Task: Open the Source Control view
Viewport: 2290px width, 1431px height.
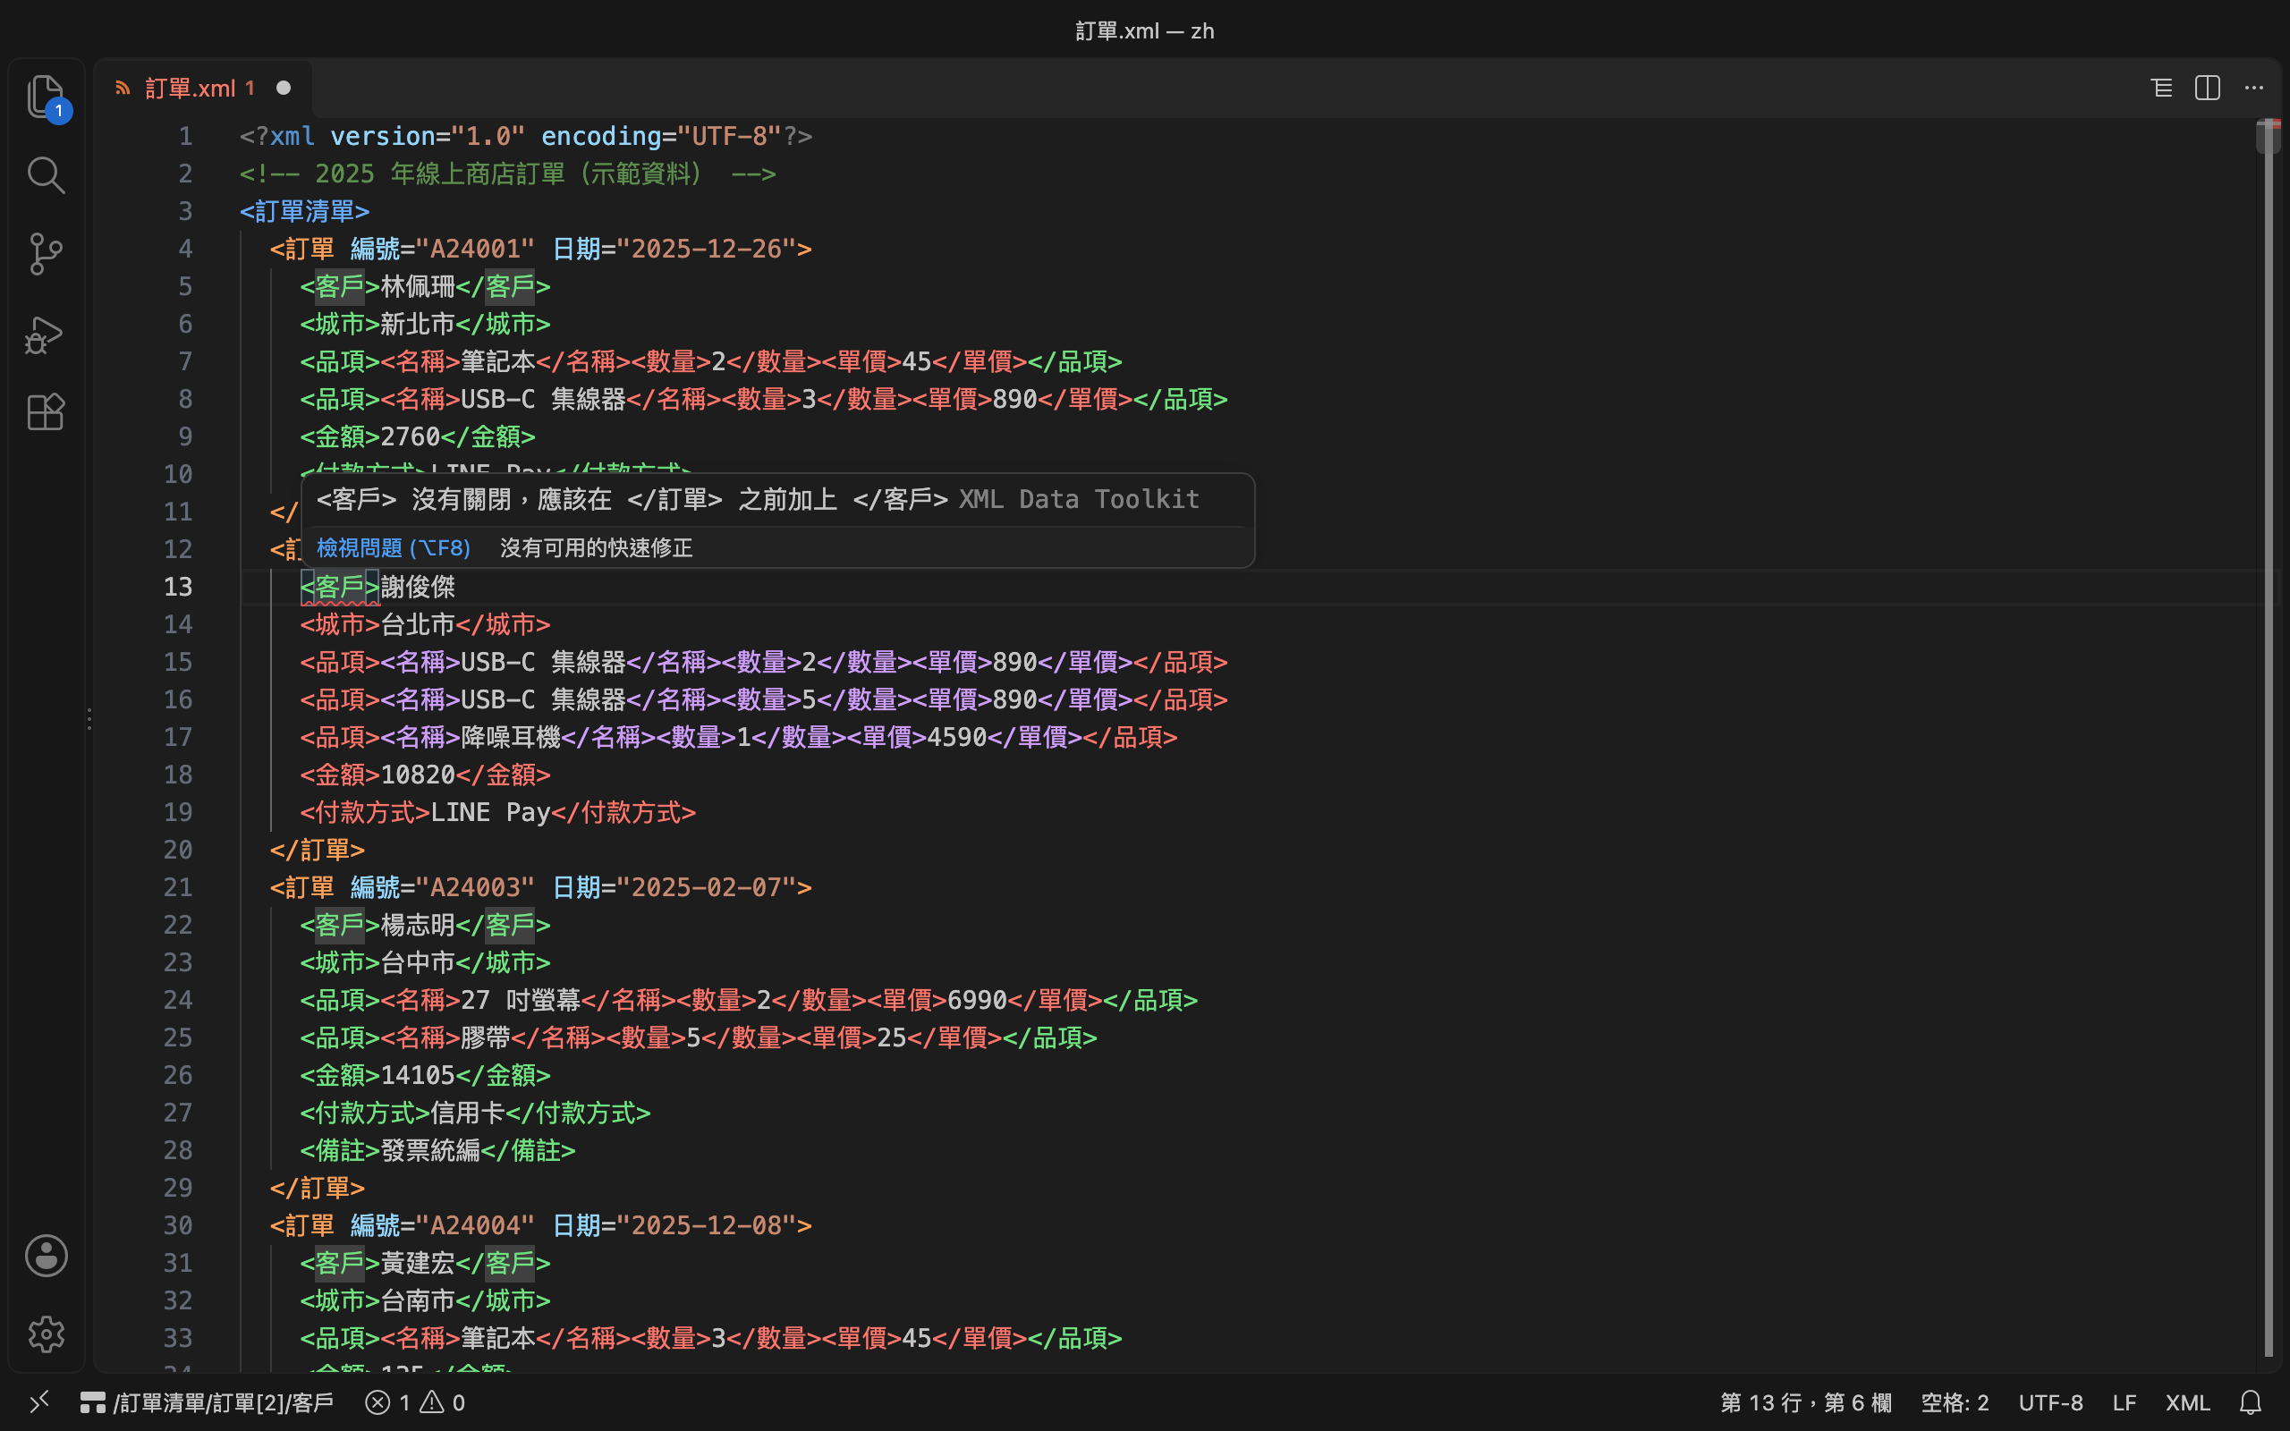Action: click(x=46, y=254)
